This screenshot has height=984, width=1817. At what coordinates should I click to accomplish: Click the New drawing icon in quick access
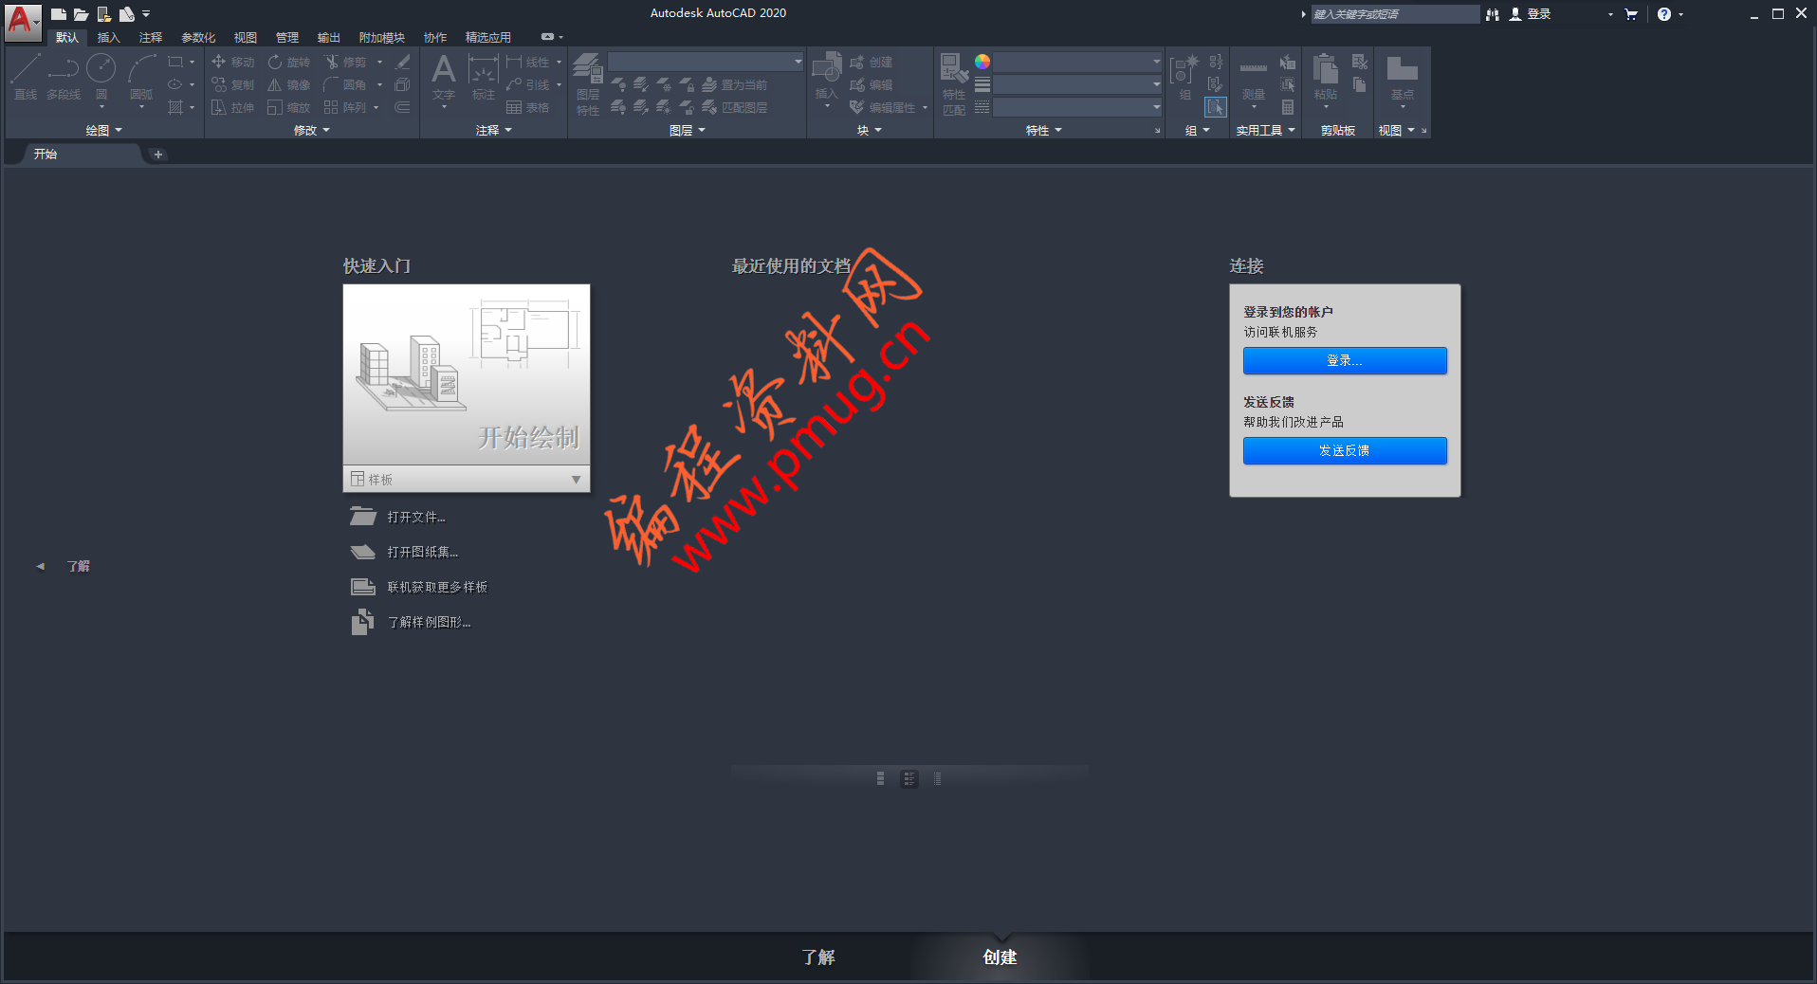(x=59, y=14)
